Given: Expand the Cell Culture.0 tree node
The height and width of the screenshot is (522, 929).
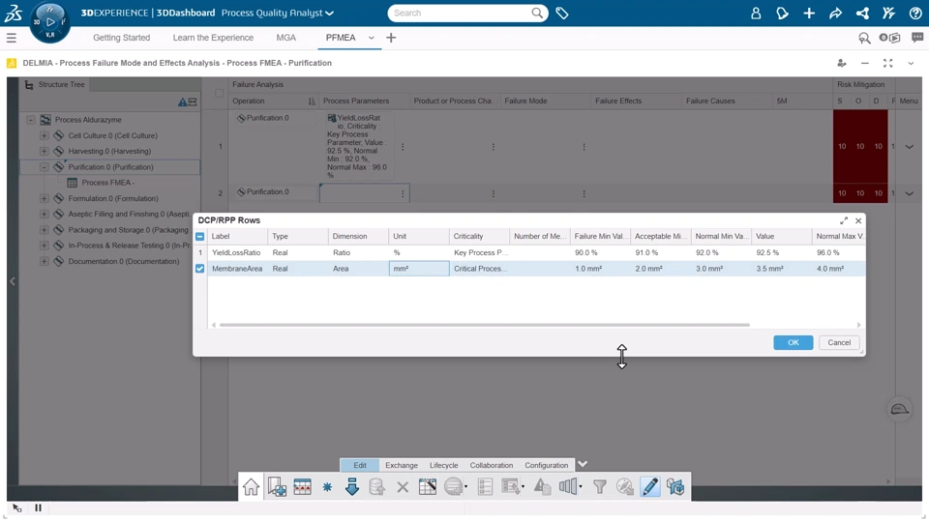Looking at the screenshot, I should coord(44,136).
